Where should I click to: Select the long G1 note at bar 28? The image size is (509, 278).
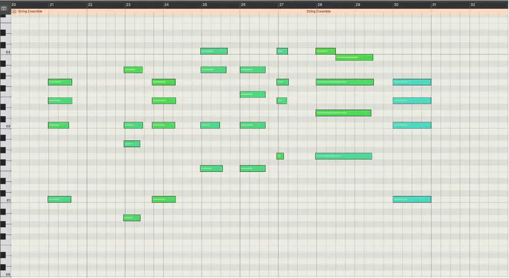click(x=344, y=156)
